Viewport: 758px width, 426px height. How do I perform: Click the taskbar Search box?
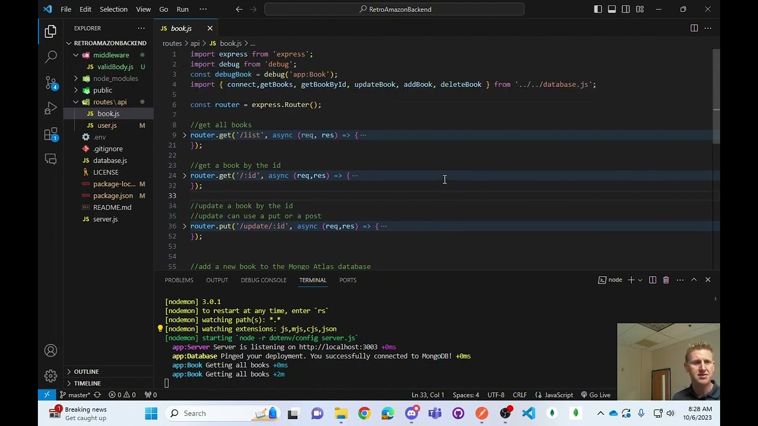(224, 413)
